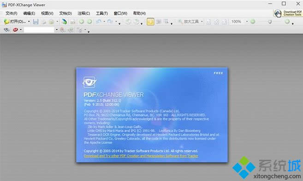The height and width of the screenshot is (181, 303).
Task: Maximize the PDF-XChange Viewer window
Action: [x=284, y=4]
